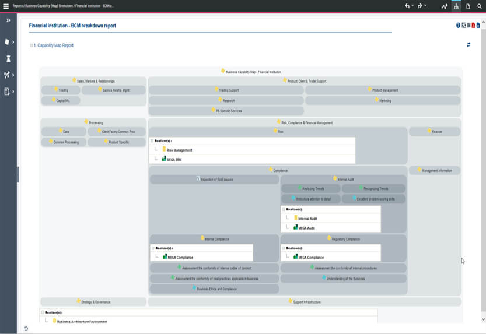The width and height of the screenshot is (486, 334).
Task: Open search with magnifier icon
Action: coord(480,6)
